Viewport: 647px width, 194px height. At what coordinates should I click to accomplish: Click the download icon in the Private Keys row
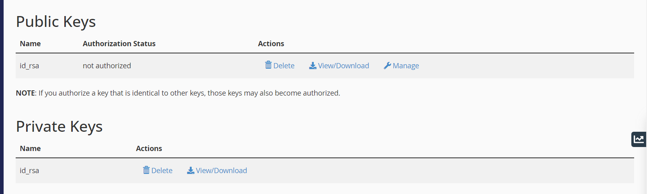[190, 170]
